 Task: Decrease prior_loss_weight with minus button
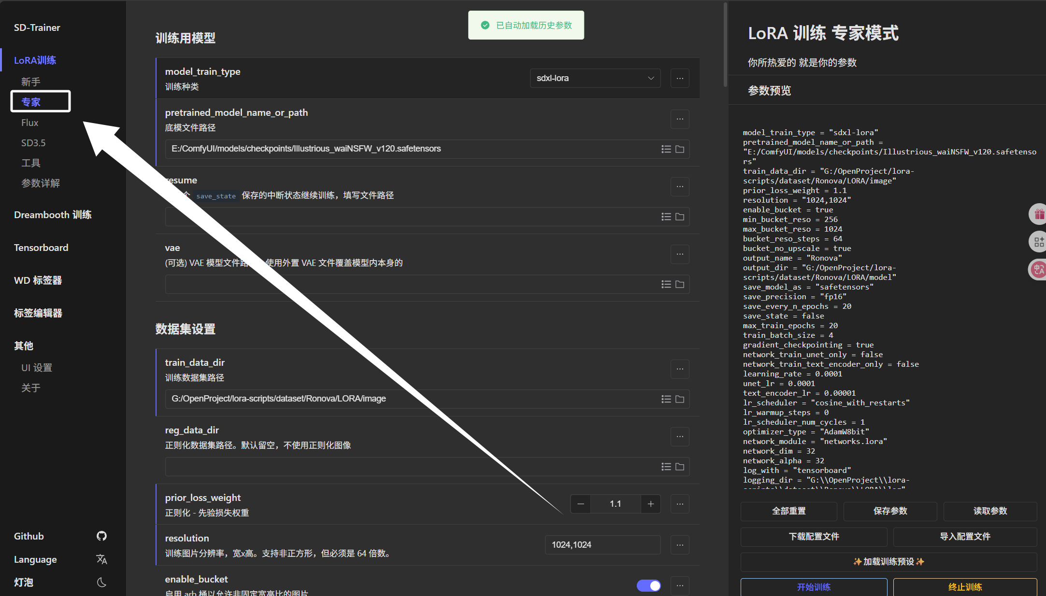click(x=581, y=504)
